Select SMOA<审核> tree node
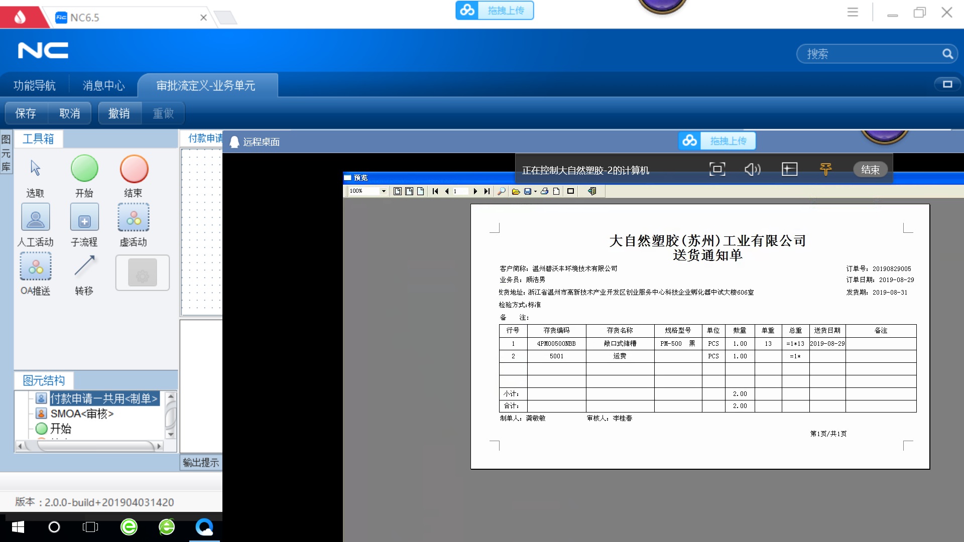The image size is (964, 542). [82, 414]
